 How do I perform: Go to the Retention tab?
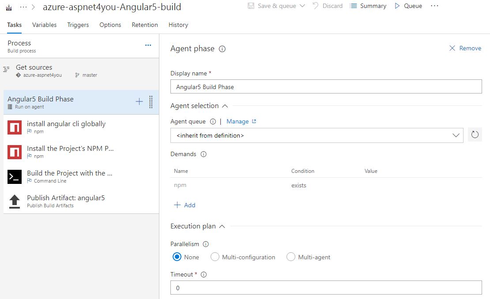145,25
